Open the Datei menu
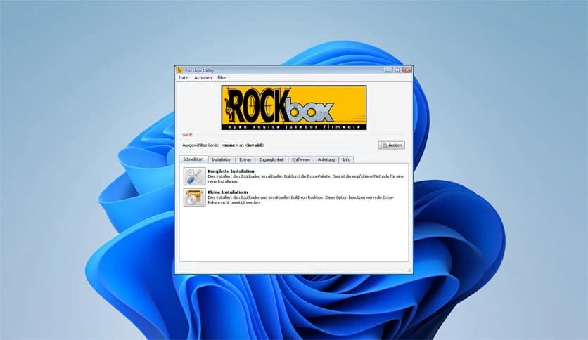This screenshot has width=588, height=340. [184, 77]
